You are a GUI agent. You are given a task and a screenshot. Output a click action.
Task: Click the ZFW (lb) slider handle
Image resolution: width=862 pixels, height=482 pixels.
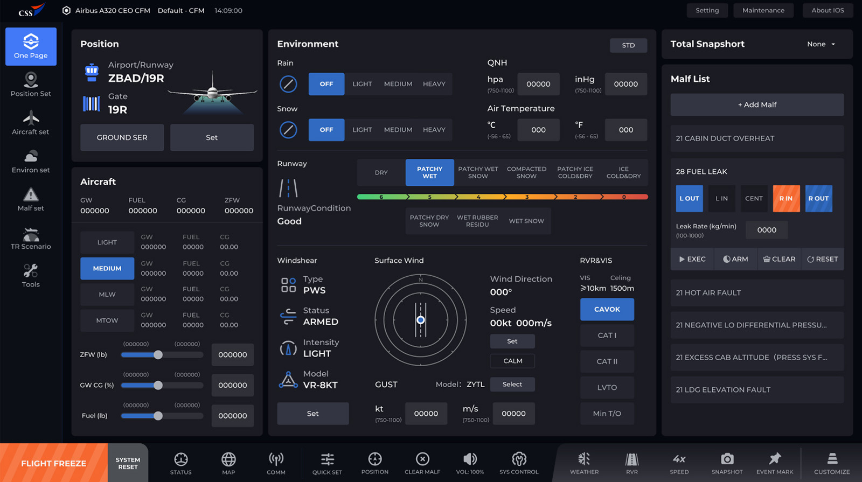(x=158, y=355)
